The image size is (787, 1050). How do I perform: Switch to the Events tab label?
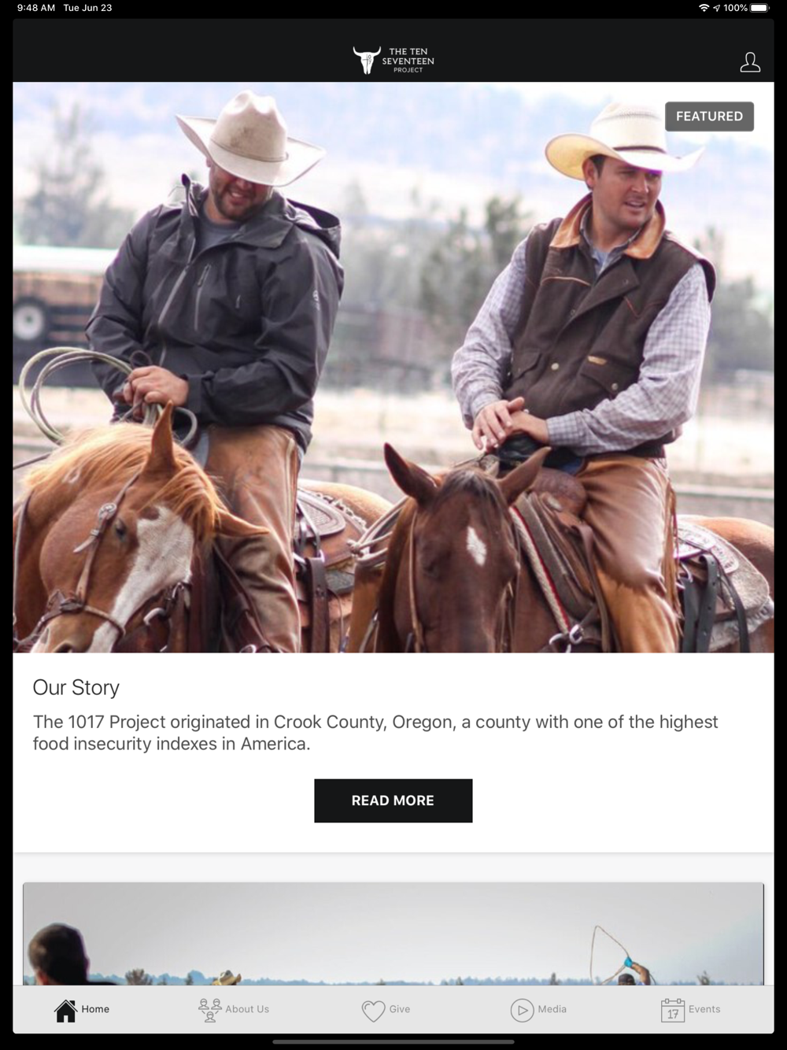704,1009
